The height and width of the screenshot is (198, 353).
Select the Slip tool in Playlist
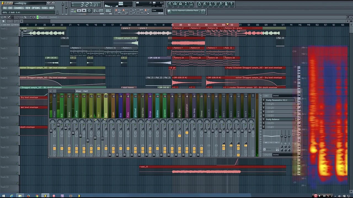(22, 17)
